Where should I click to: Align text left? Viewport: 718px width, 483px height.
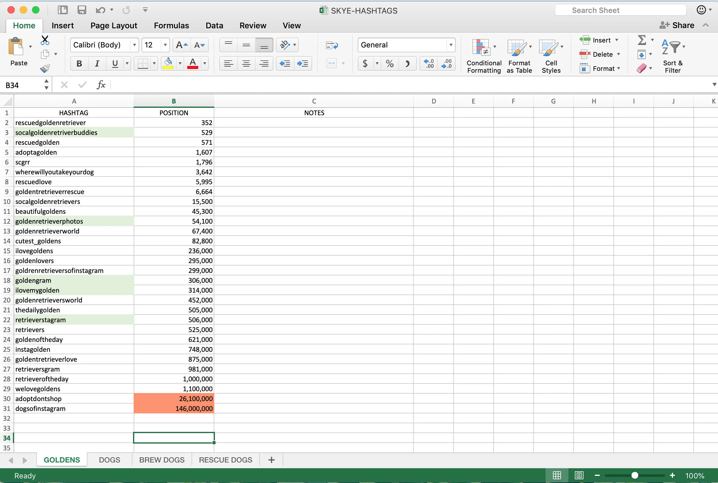pyautogui.click(x=228, y=63)
